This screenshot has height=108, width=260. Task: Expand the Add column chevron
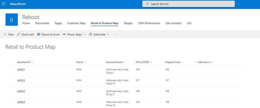213,62
